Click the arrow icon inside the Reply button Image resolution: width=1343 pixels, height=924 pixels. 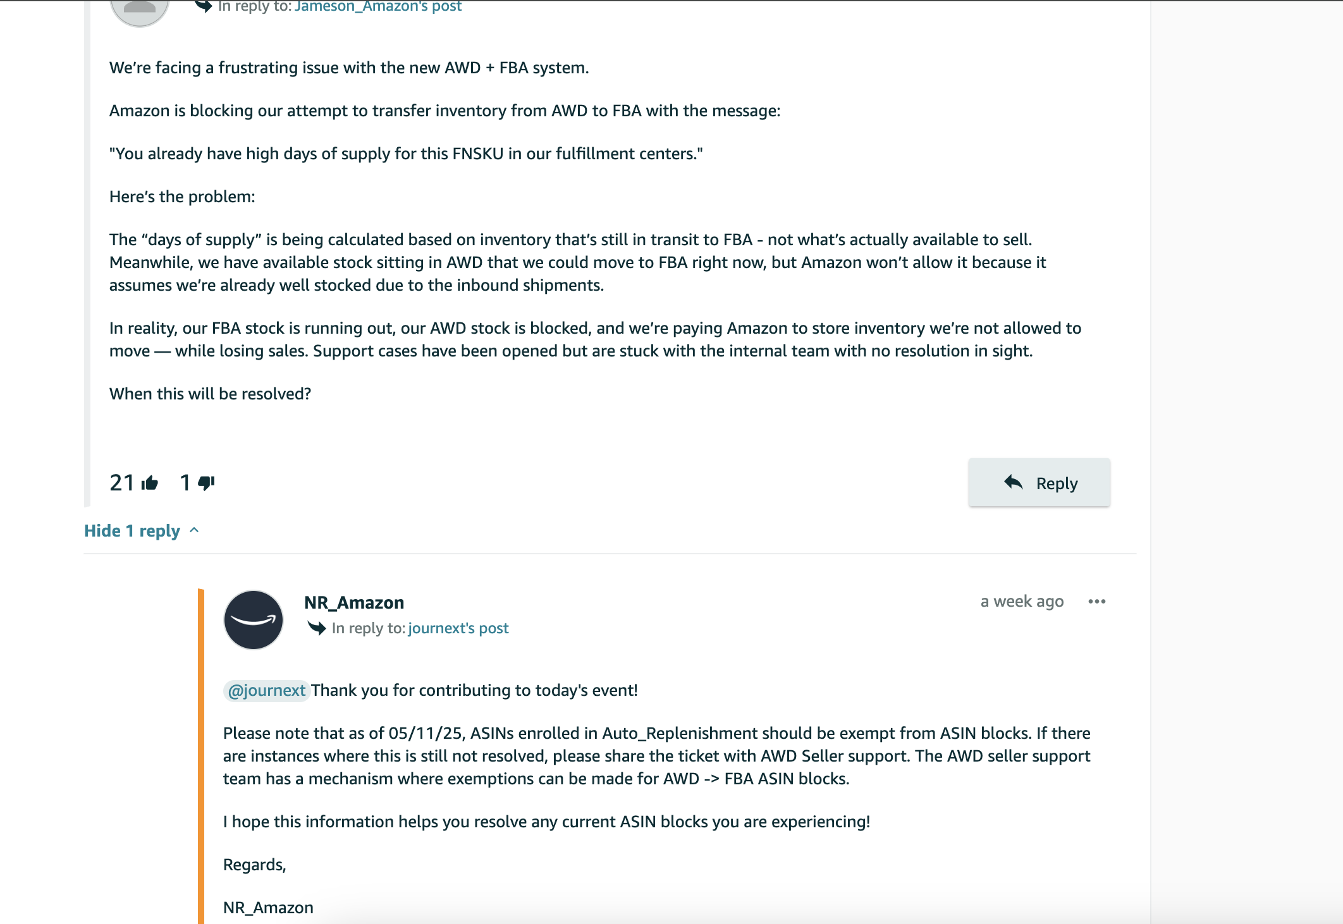pyautogui.click(x=1013, y=482)
